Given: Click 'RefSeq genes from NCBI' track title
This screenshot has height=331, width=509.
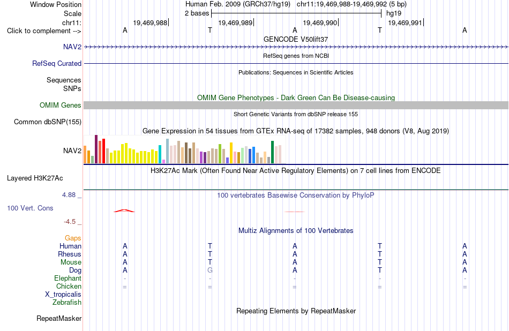Looking at the screenshot, I should click(296, 56).
